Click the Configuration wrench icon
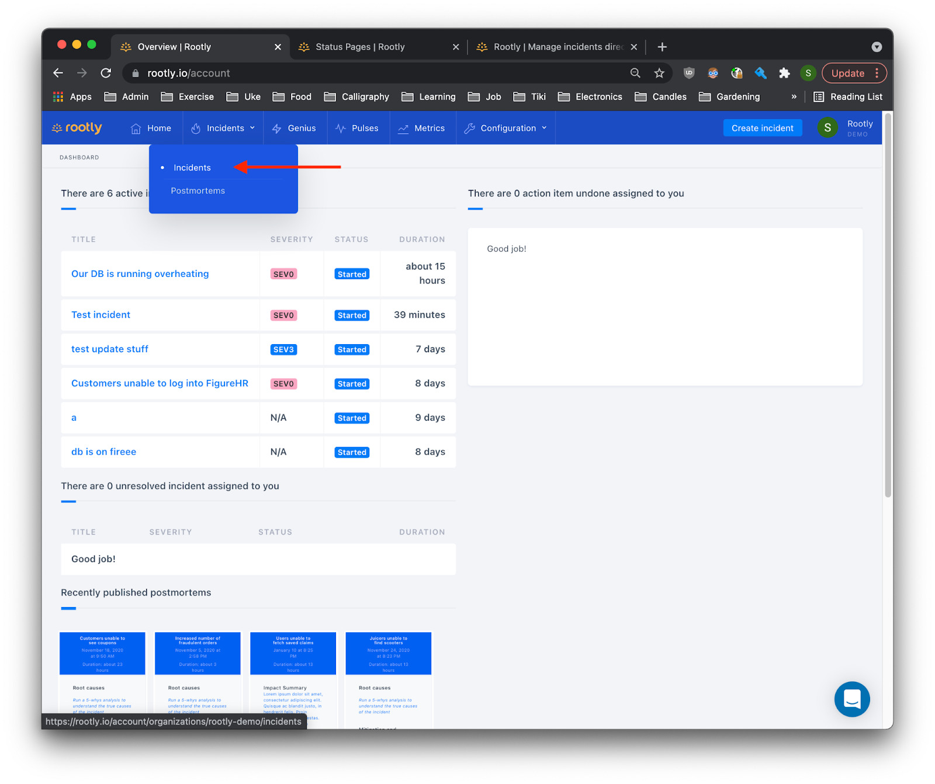 (469, 129)
